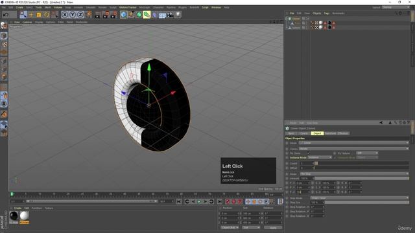The image size is (415, 233).
Task: Click Render to Picture Viewer icon
Action: [x=106, y=15]
